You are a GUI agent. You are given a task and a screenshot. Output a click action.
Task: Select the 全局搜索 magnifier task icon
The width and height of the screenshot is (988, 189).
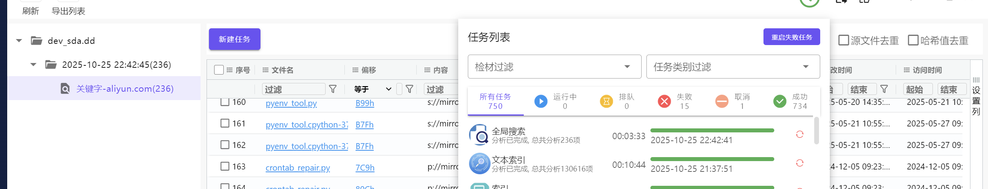pos(479,135)
